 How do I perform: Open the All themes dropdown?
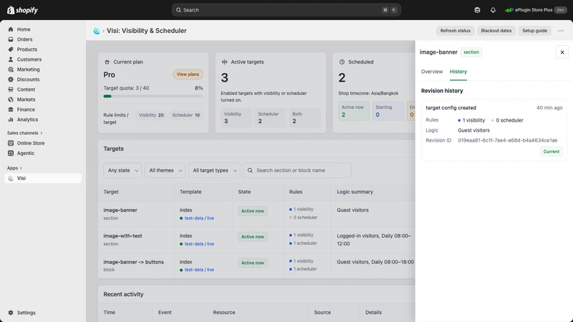pos(165,170)
